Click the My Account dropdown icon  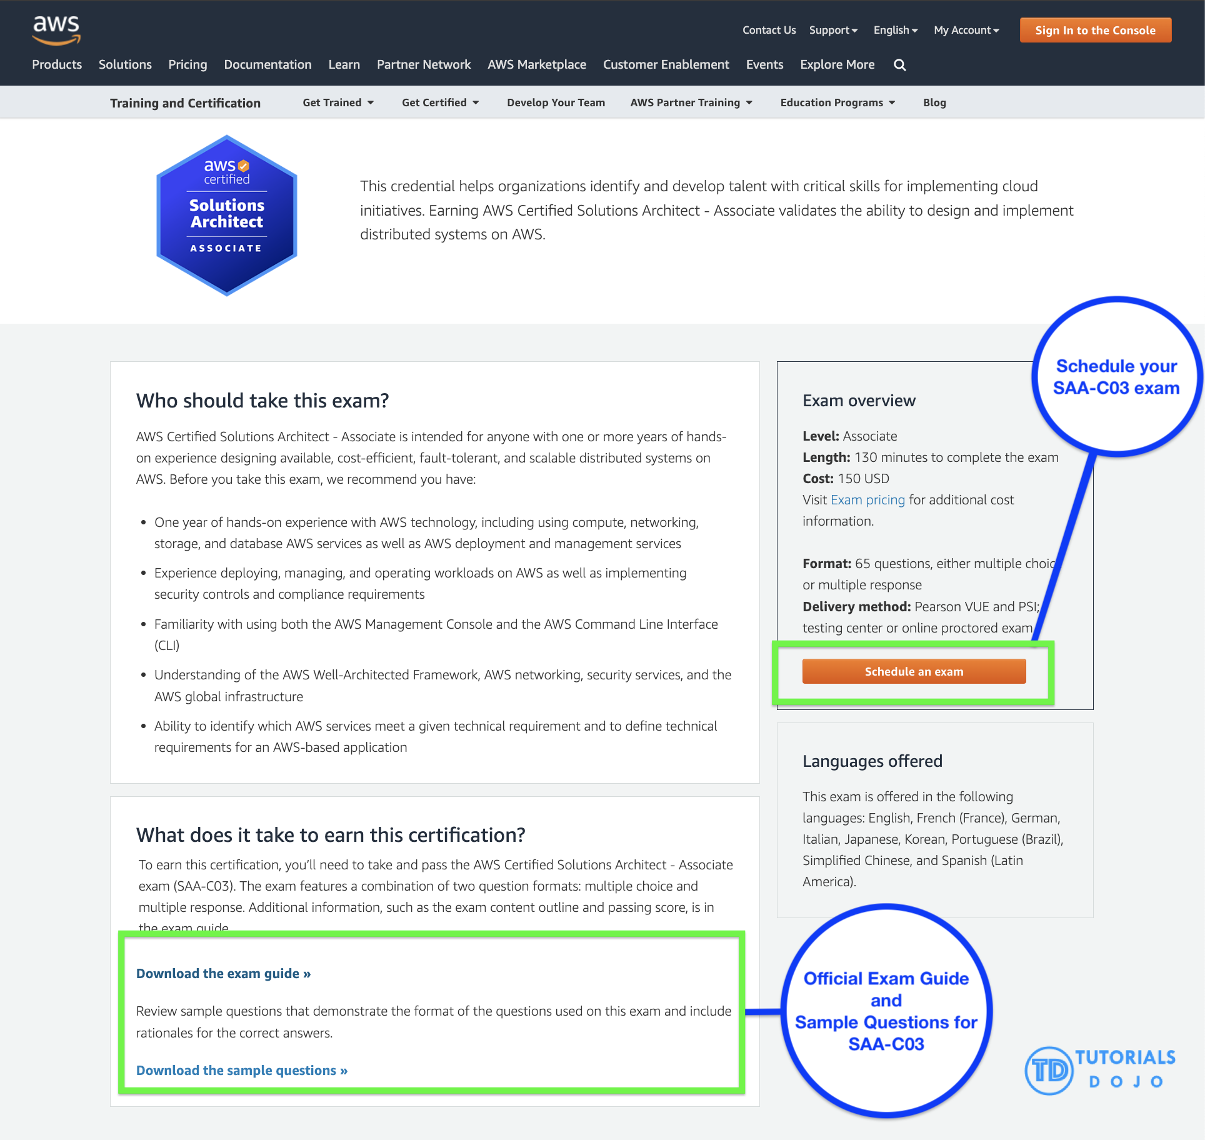[995, 30]
